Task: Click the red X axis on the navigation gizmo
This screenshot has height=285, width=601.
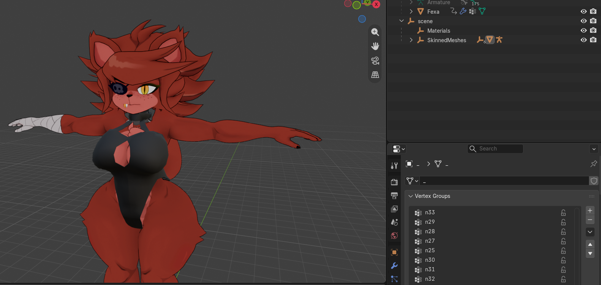Action: click(376, 4)
